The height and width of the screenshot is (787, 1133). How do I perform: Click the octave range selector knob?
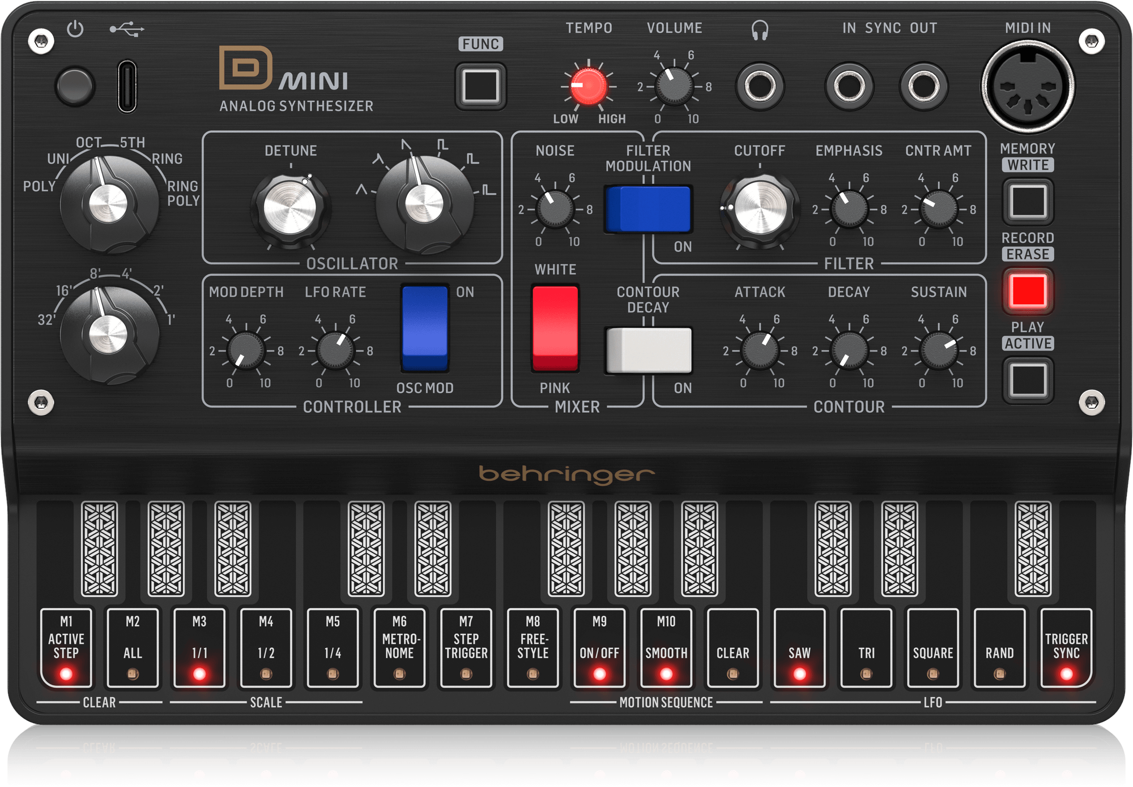click(109, 334)
